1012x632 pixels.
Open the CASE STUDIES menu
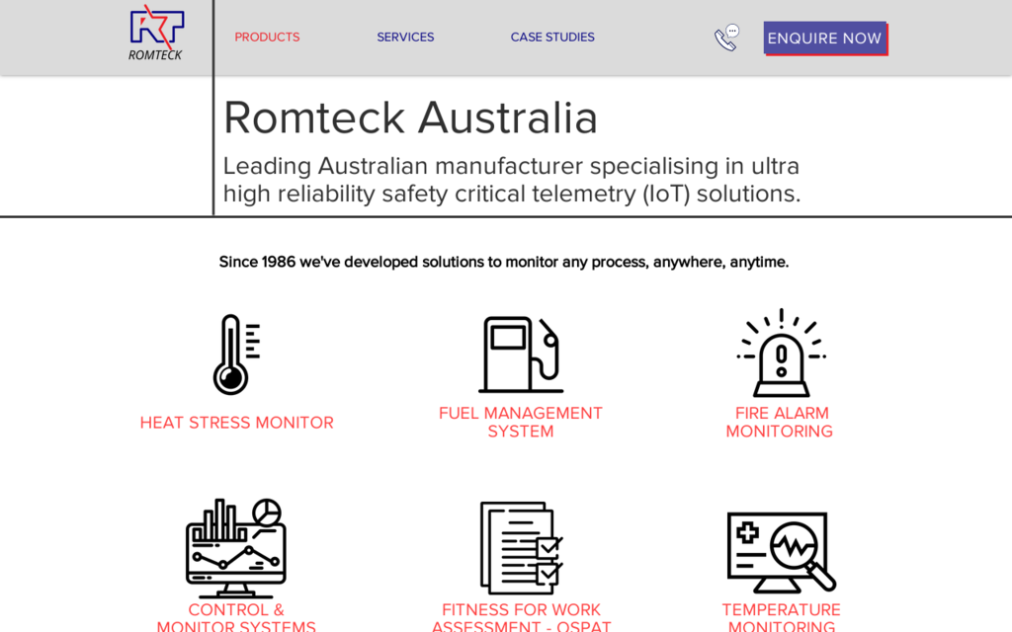point(552,37)
